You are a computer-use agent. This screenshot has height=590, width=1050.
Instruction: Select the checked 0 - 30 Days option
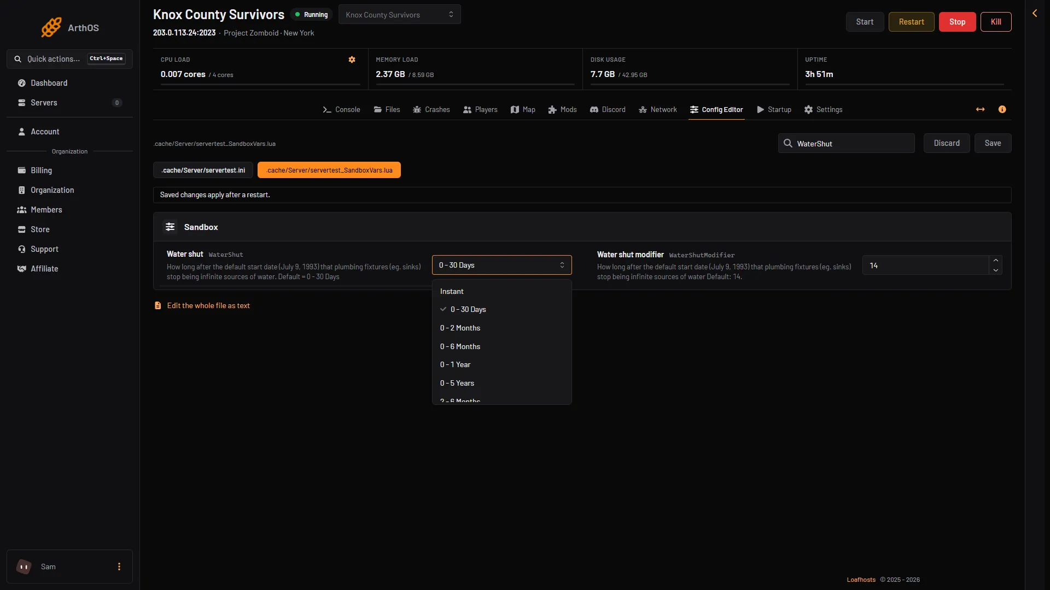coord(501,309)
